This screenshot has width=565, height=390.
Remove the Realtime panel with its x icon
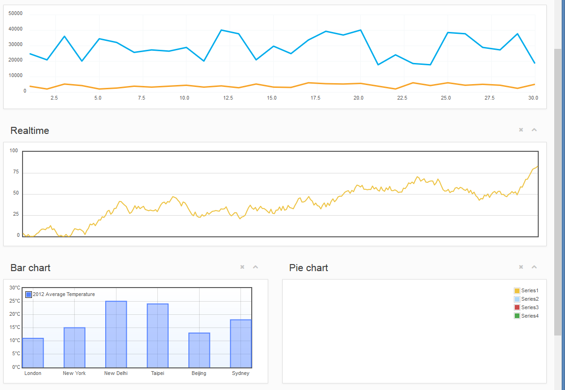coord(521,130)
